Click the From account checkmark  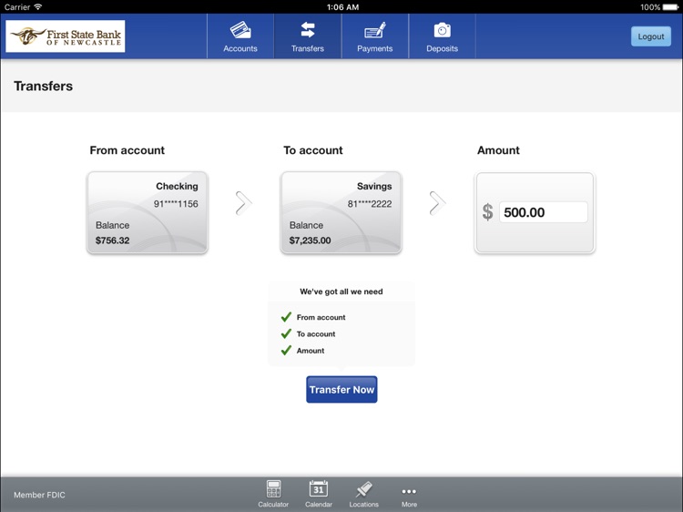pos(286,317)
